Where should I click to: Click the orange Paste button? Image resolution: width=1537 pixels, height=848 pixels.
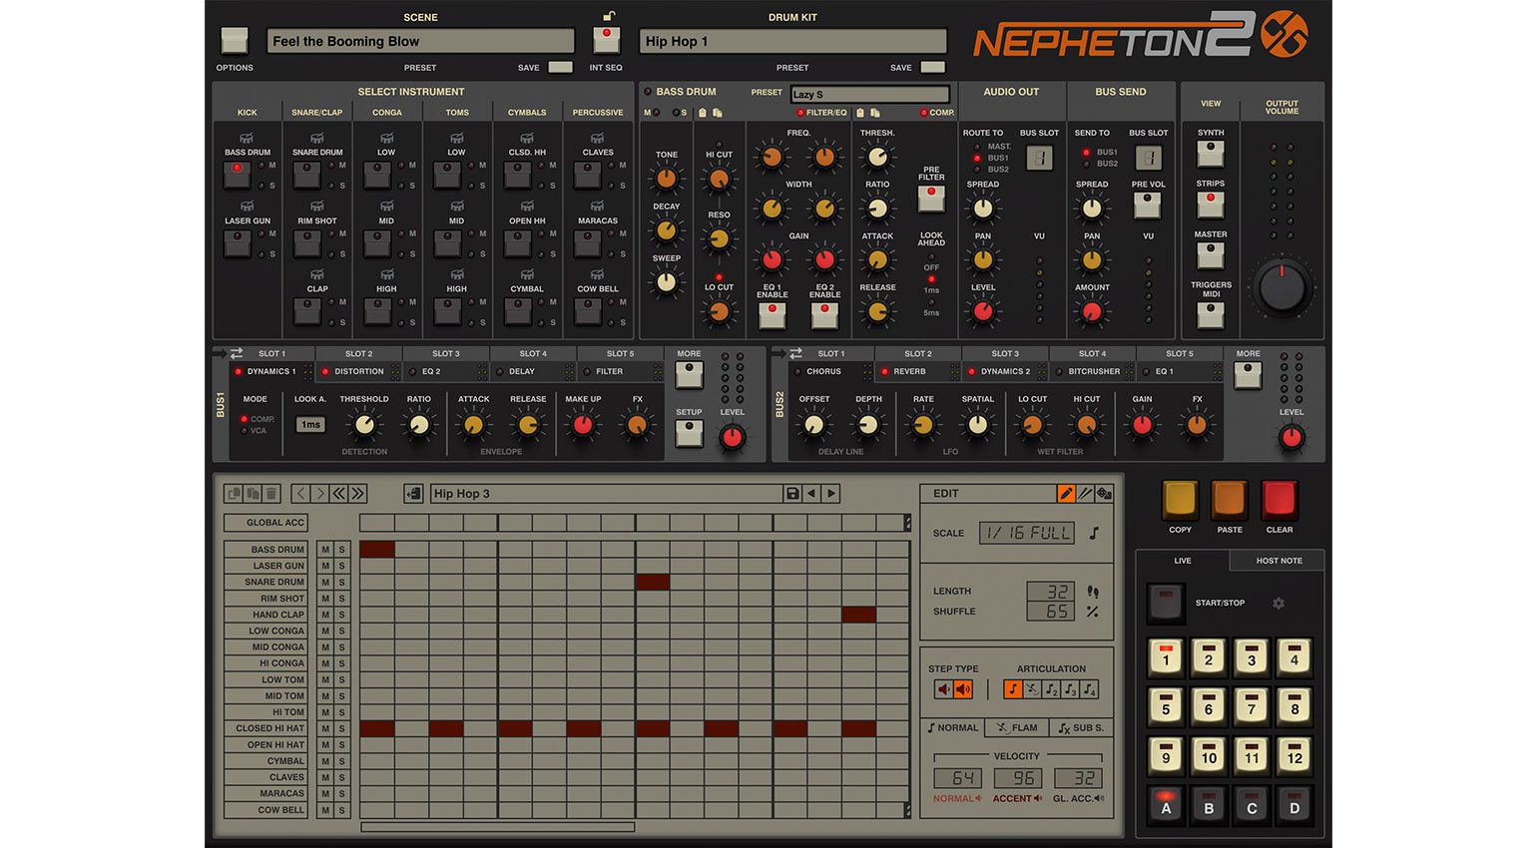[x=1230, y=499]
